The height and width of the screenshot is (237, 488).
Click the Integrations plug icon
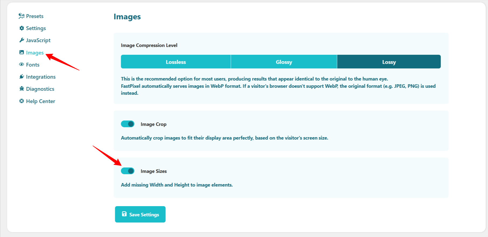[x=22, y=77]
